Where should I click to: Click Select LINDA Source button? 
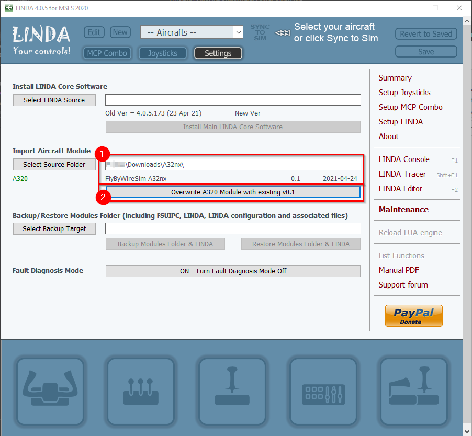click(x=54, y=100)
